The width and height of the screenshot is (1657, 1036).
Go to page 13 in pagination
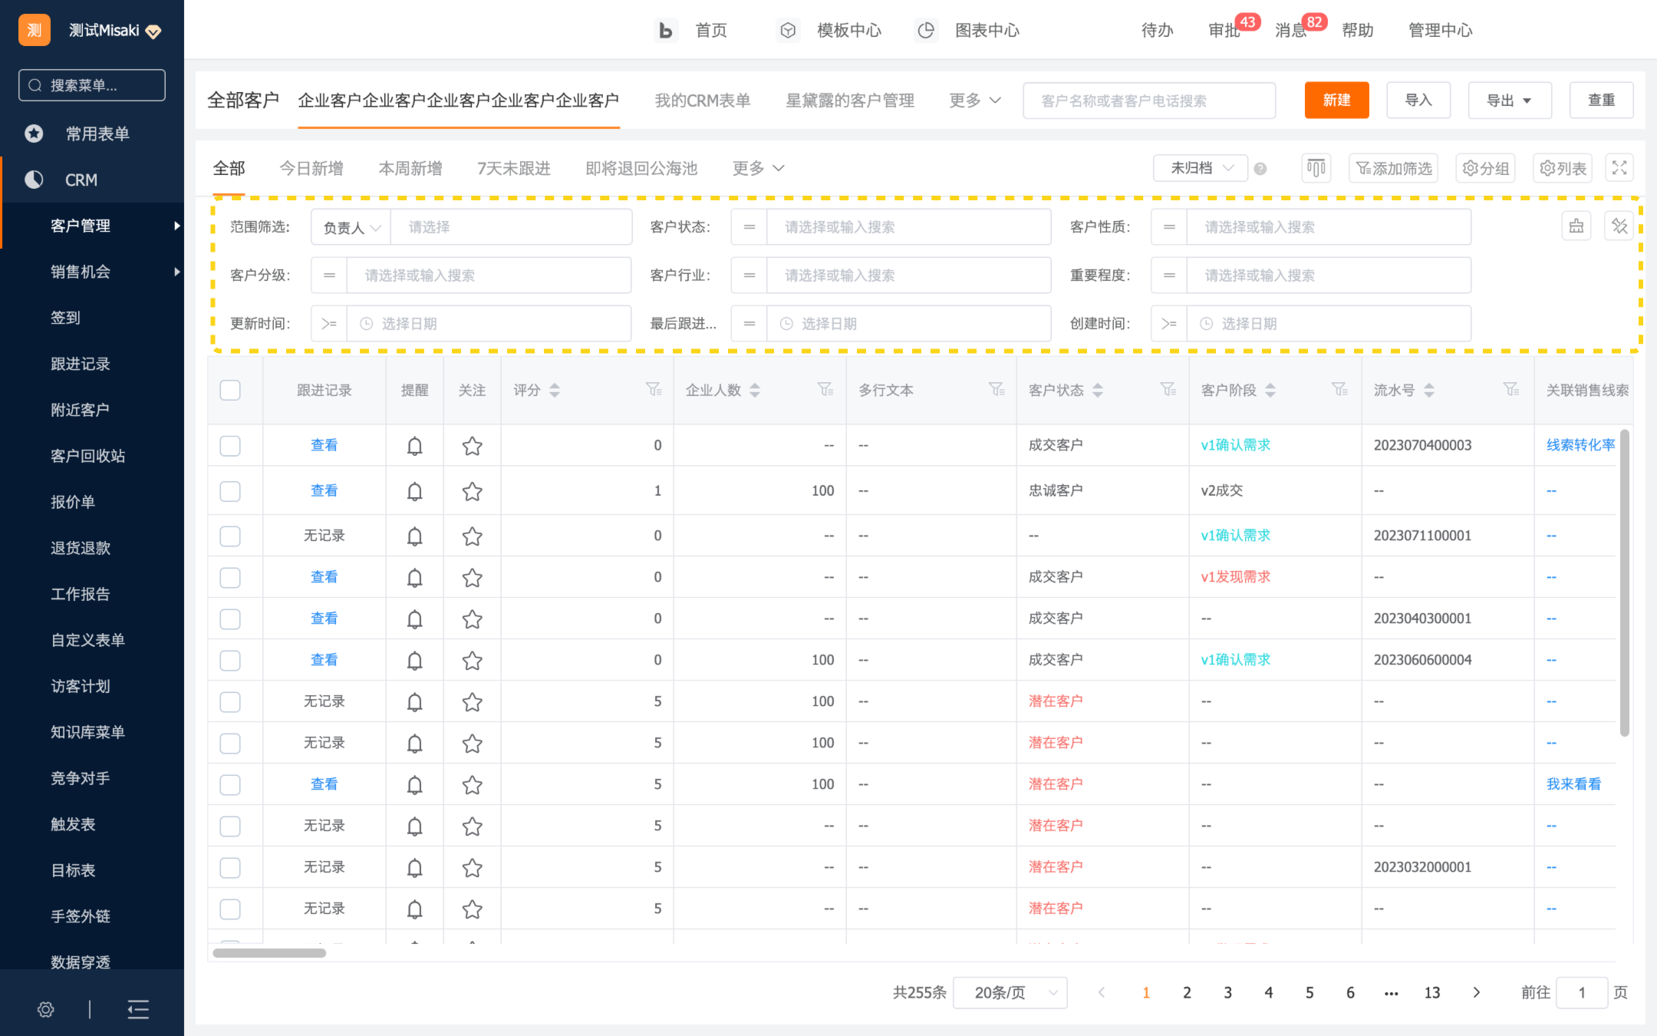[1432, 992]
